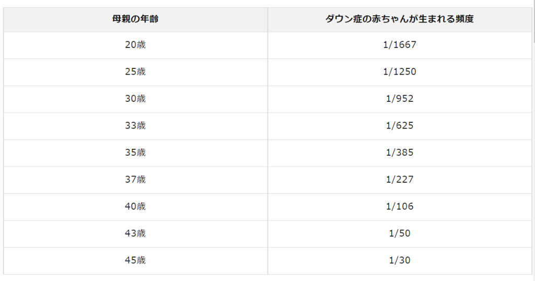Select the 20歳 age cell
535x281 pixels.
coord(135,45)
